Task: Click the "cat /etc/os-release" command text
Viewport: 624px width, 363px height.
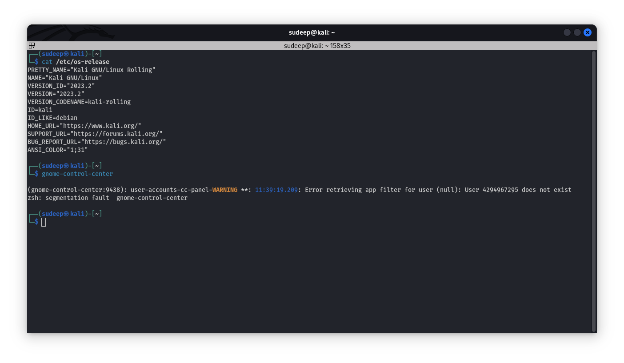Action: 75,62
